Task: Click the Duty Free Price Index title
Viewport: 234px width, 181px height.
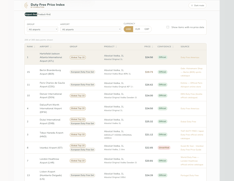Action: click(x=47, y=5)
